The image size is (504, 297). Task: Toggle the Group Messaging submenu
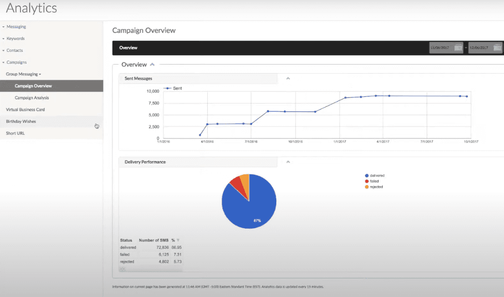pos(24,74)
